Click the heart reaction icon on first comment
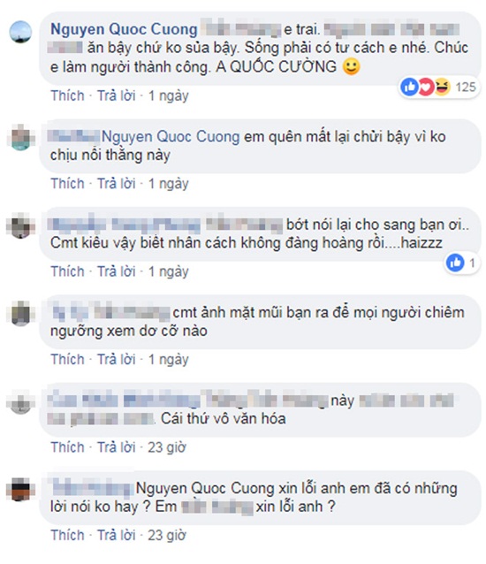This screenshot has height=564, width=486. coord(426,87)
